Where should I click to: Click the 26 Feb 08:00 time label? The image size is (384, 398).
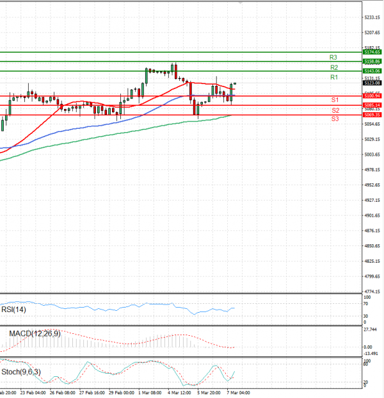point(62,393)
